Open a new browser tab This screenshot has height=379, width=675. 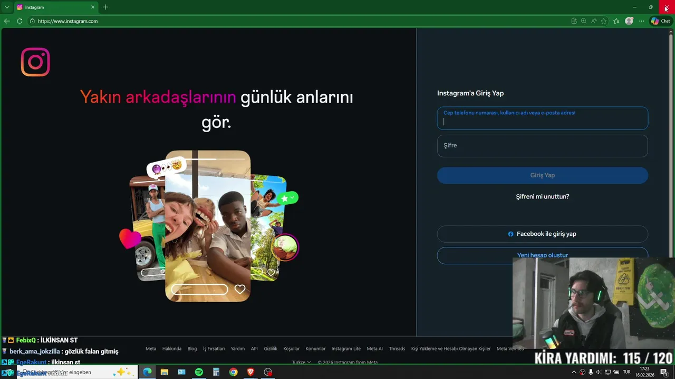[x=105, y=7]
